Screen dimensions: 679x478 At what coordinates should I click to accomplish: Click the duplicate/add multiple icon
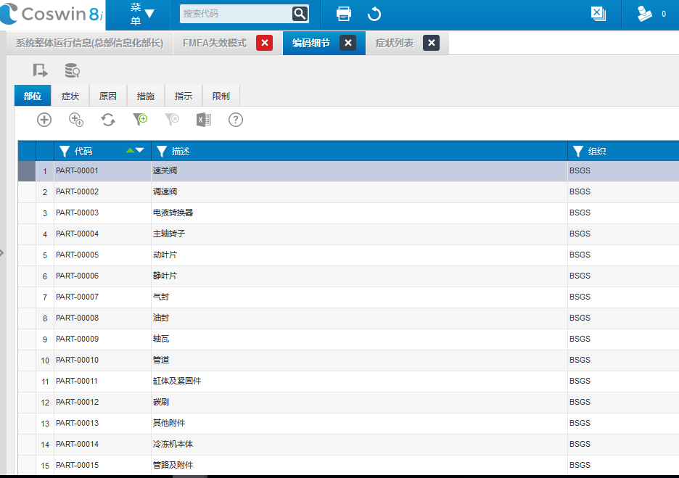tap(76, 120)
